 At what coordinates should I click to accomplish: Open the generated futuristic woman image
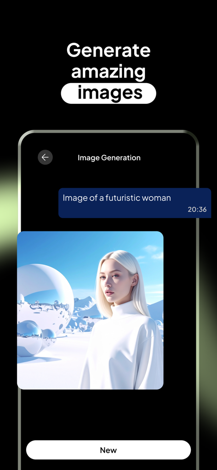[91, 310]
